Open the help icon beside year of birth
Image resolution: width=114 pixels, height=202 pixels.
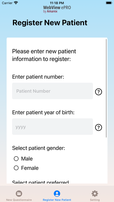99,127
